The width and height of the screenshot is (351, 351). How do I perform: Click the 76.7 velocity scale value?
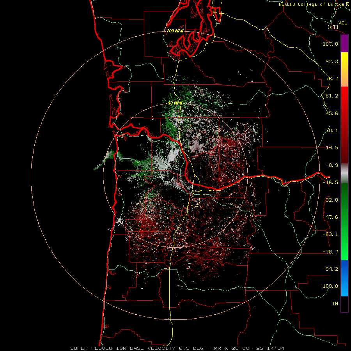332,78
